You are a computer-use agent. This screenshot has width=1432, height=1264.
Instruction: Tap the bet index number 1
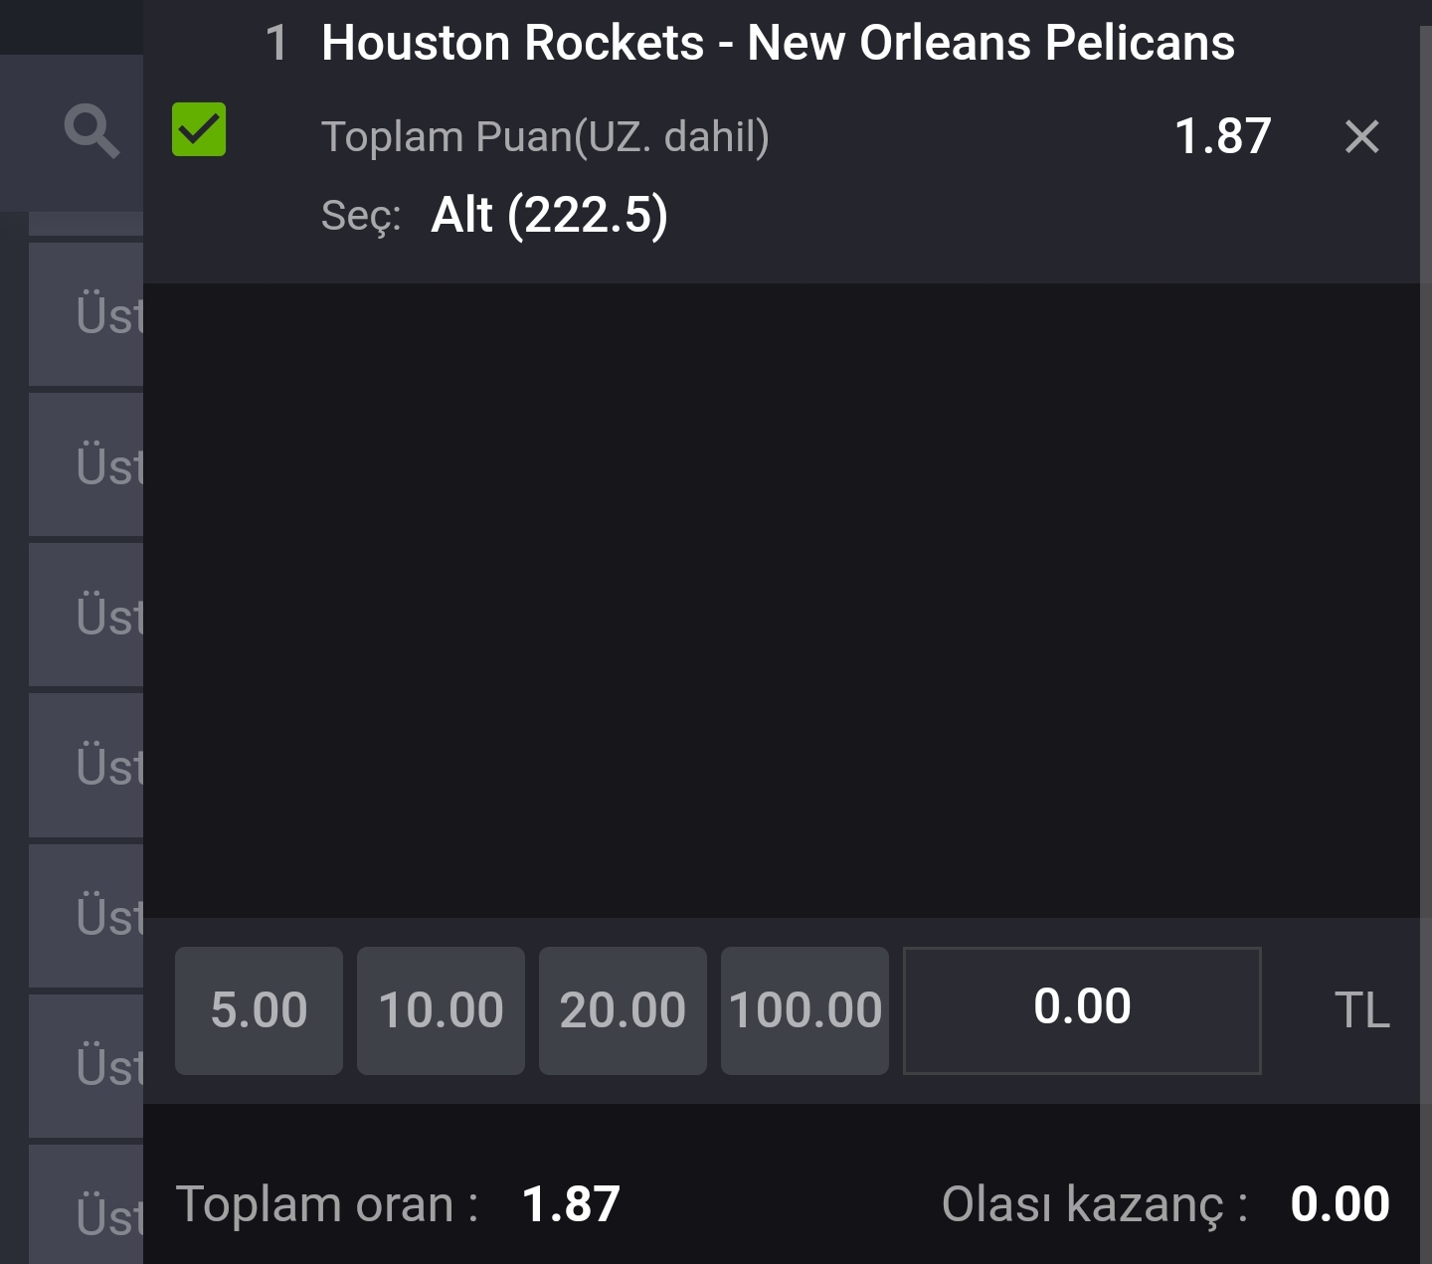(276, 43)
